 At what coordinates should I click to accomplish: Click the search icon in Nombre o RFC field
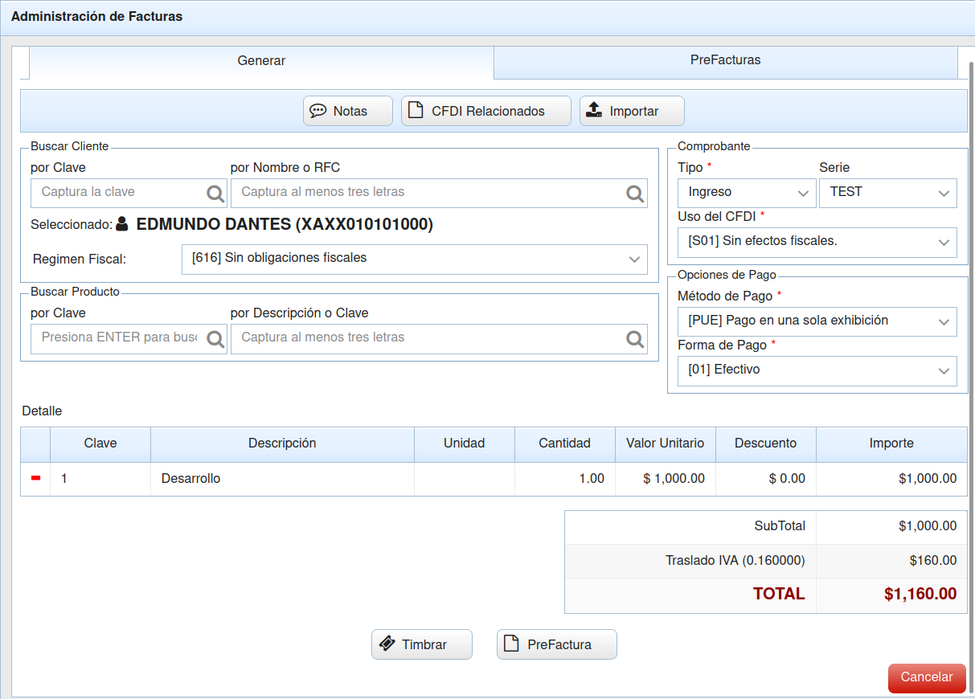(x=635, y=194)
